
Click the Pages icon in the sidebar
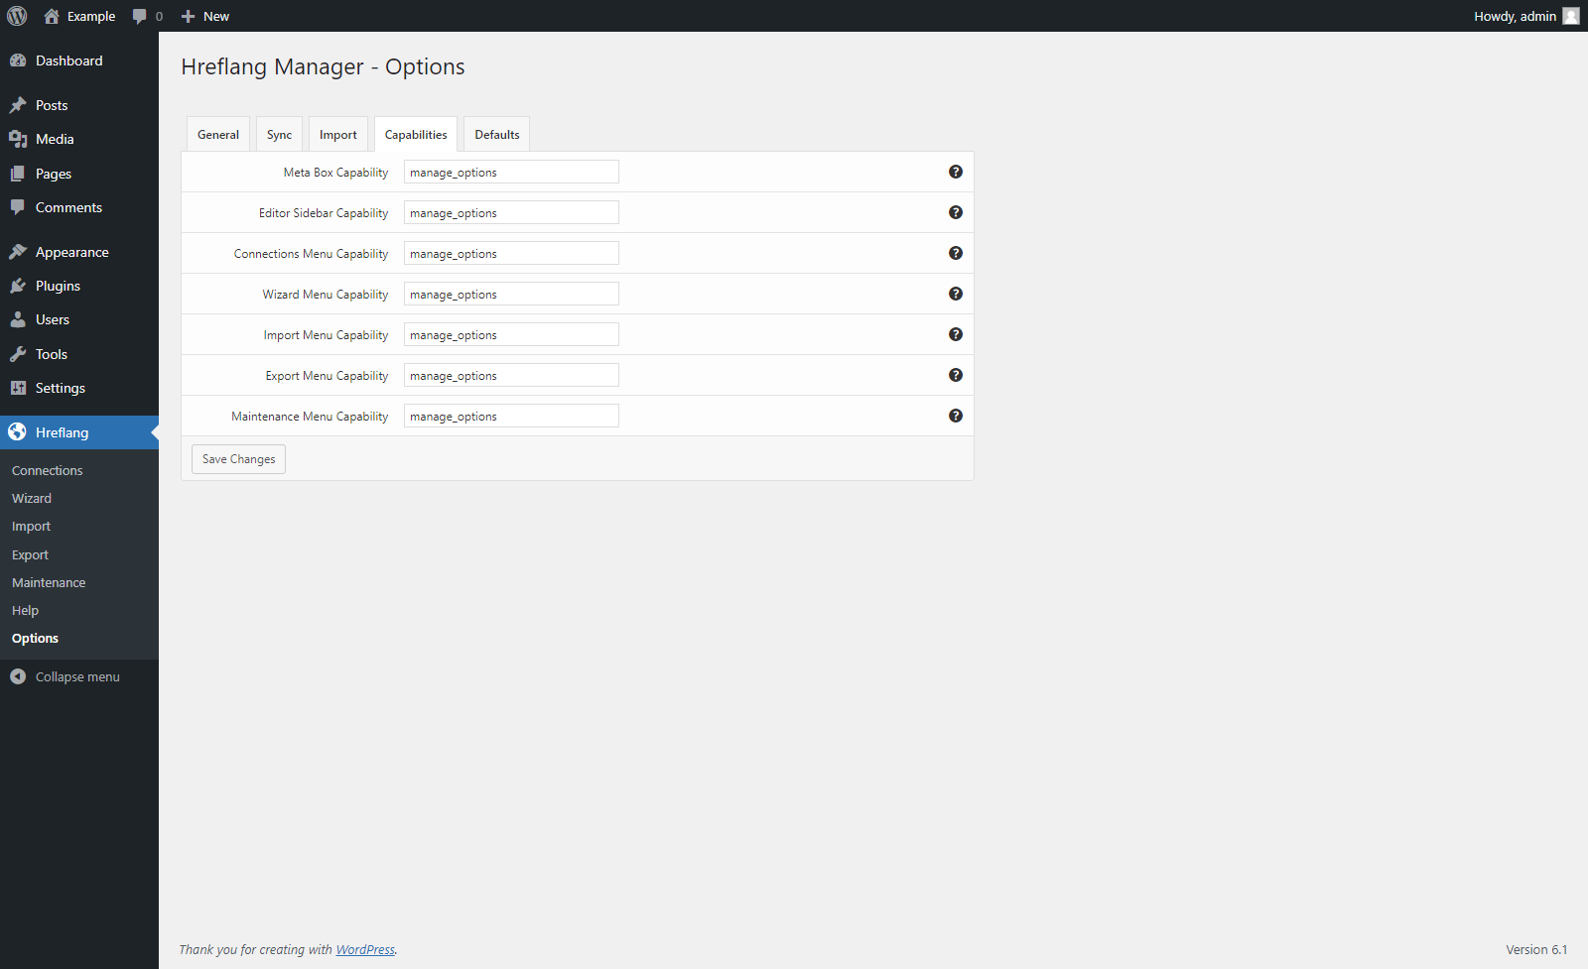[x=18, y=174]
